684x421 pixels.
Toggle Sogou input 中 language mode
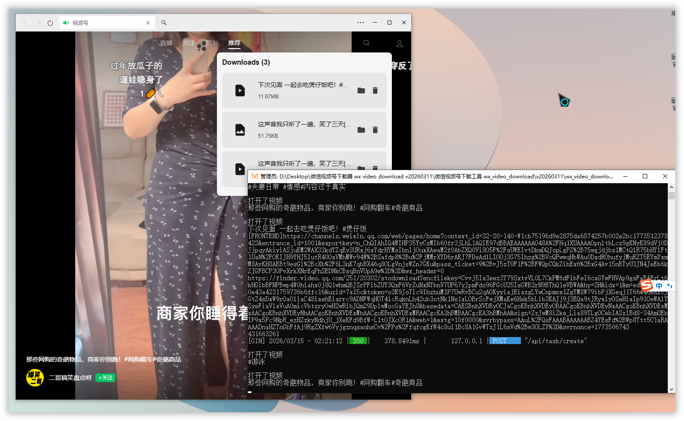point(659,286)
